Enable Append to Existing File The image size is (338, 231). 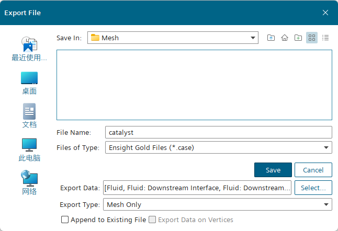point(65,220)
